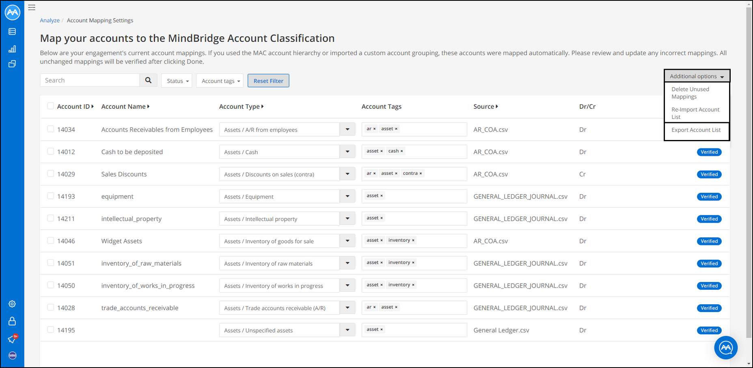Click the search magnifier button

[x=148, y=80]
